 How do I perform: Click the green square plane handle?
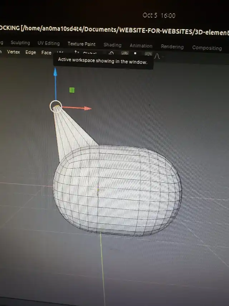[x=72, y=90]
